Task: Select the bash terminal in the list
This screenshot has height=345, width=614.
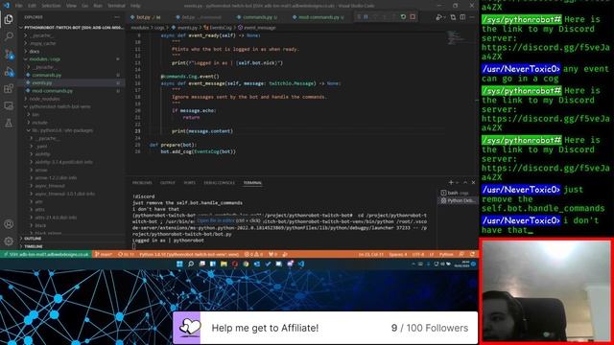Action: (457, 193)
